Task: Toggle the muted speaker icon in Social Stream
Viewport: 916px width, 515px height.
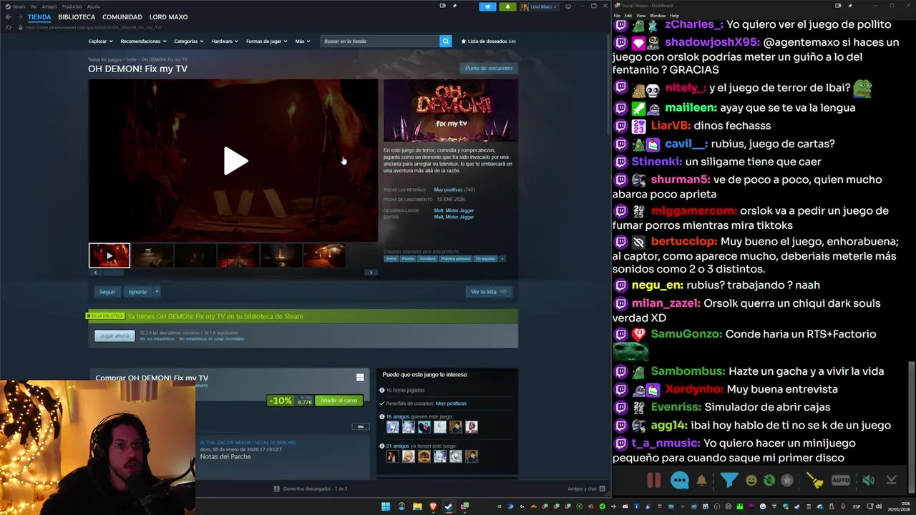Action: [868, 481]
